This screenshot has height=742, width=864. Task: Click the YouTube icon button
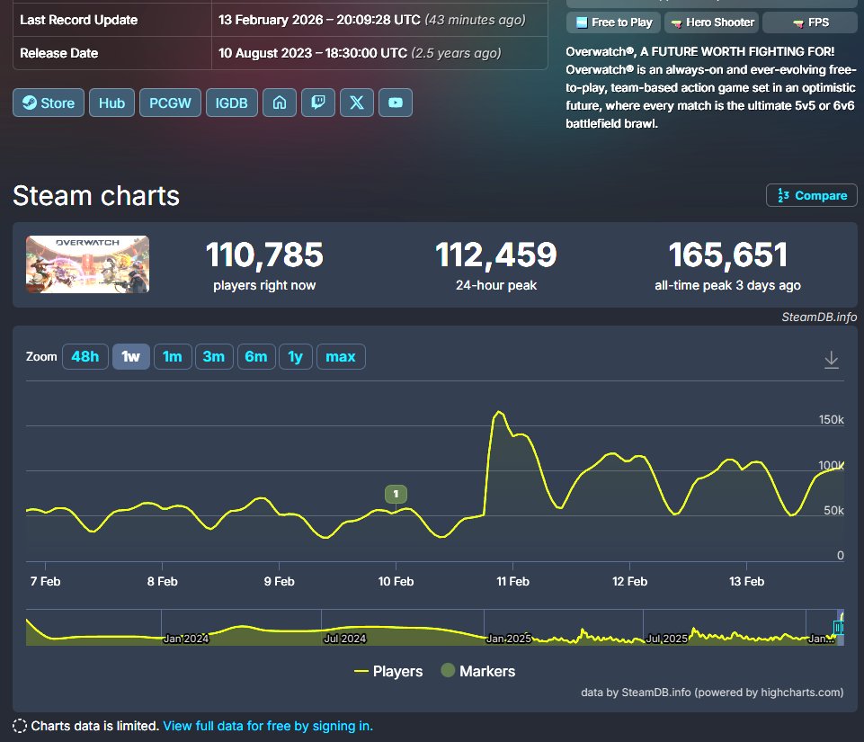pos(396,103)
